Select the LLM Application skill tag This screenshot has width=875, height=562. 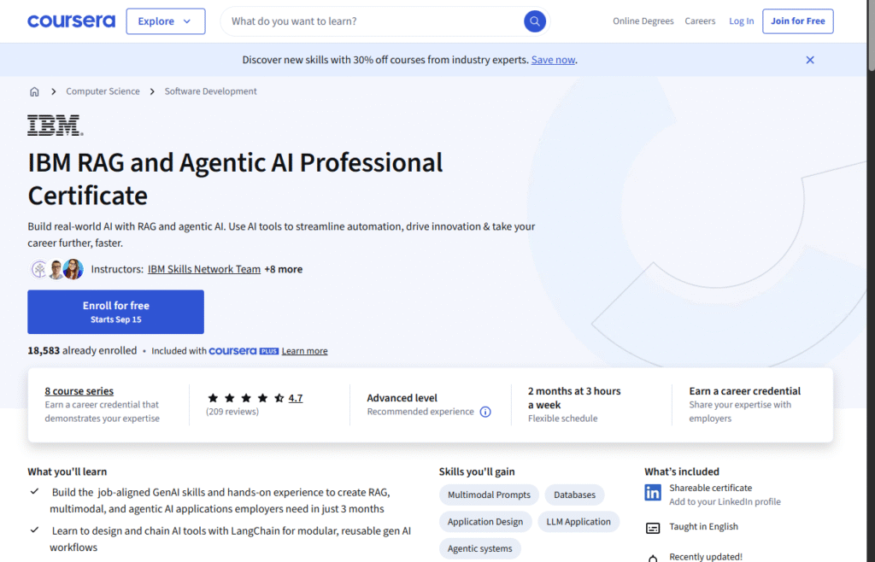[578, 522]
